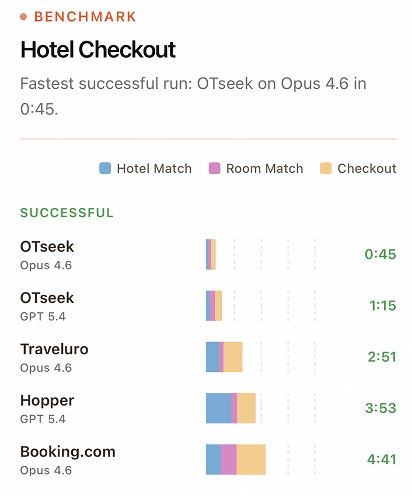The width and height of the screenshot is (412, 495).
Task: Click the OTseek Opus 4.6 timing bar
Action: (x=211, y=255)
